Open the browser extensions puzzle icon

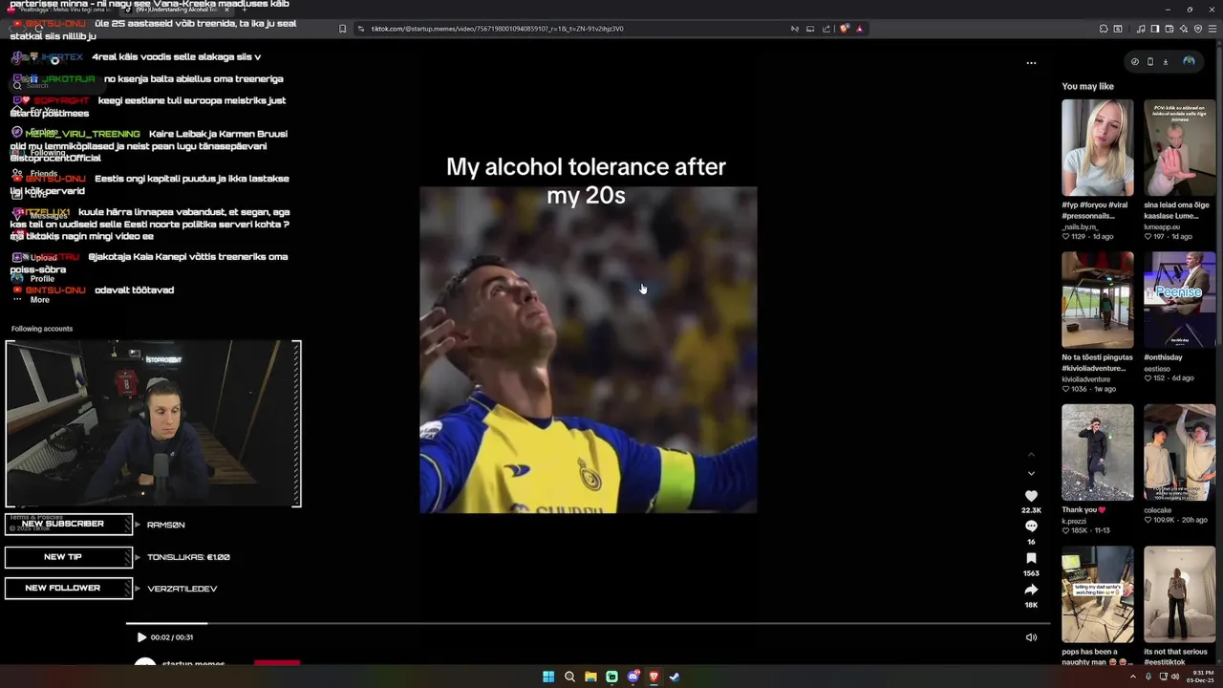point(1104,29)
